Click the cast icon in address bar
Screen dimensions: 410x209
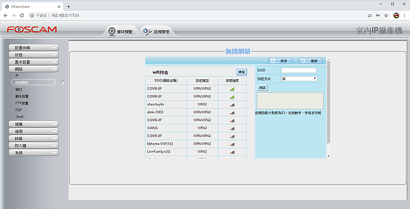(x=370, y=16)
